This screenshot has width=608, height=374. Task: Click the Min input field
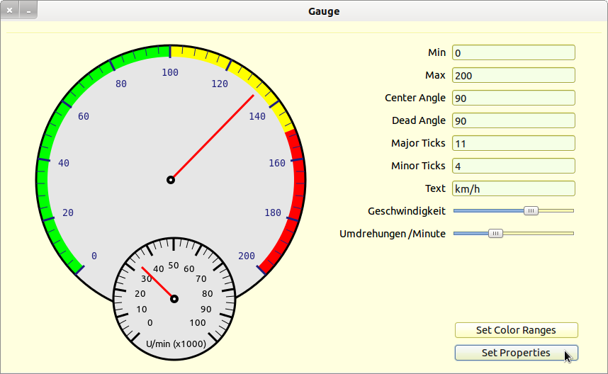[x=513, y=52]
